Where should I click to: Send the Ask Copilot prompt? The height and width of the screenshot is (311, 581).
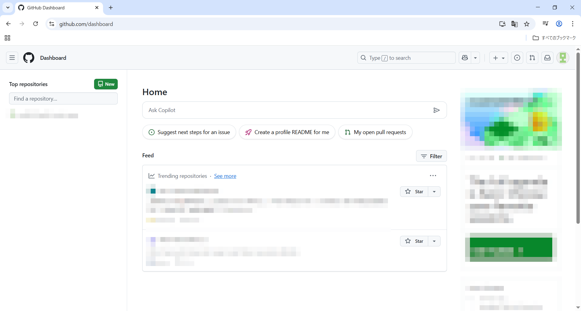(436, 110)
